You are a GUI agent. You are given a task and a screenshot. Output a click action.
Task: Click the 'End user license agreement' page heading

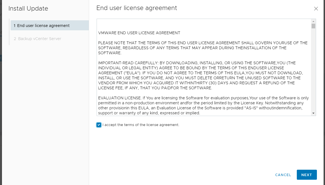(137, 8)
